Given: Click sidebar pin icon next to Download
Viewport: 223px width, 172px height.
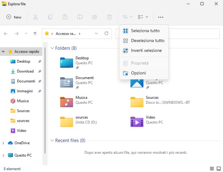Looking at the screenshot, I should click(39, 71).
